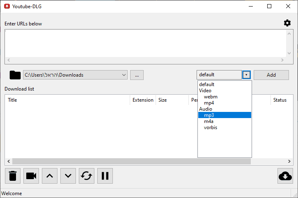Delete selected items with trash icon
The height and width of the screenshot is (198, 298).
coord(13,176)
